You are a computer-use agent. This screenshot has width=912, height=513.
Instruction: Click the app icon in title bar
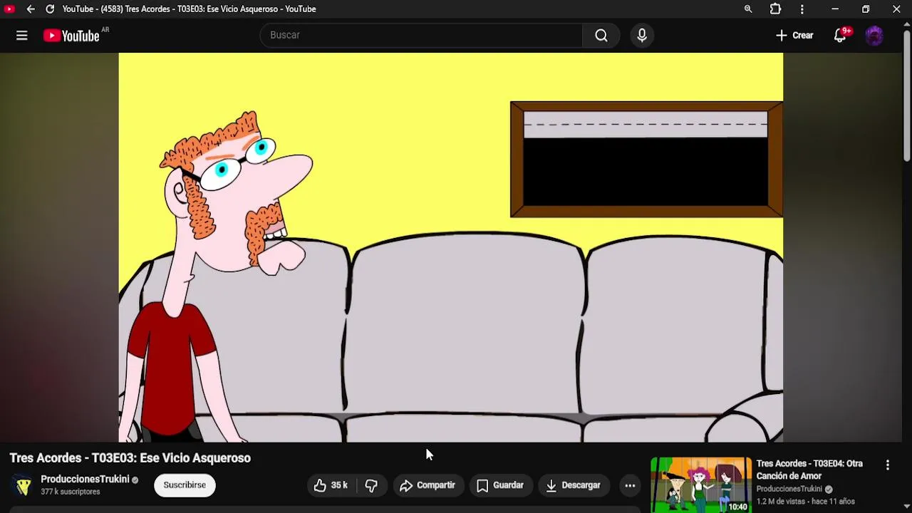click(9, 9)
